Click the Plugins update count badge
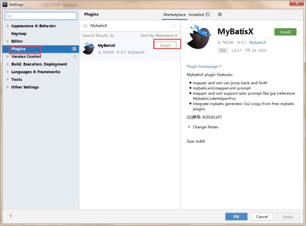The height and width of the screenshot is (226, 306). 74,49
